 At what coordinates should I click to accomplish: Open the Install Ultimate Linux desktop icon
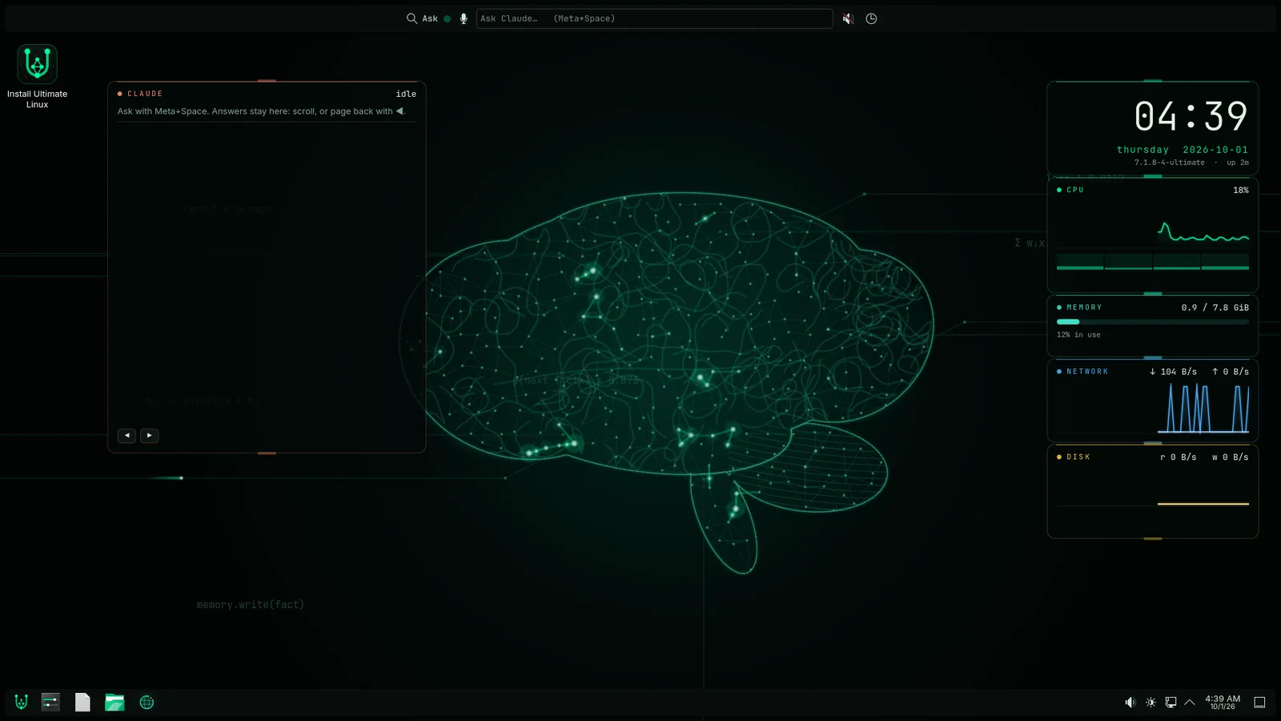point(37,77)
